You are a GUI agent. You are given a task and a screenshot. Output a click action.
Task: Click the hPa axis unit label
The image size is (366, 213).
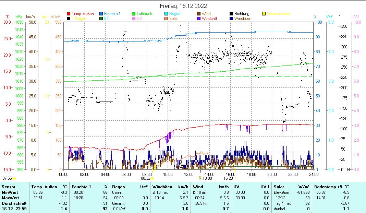(18, 16)
